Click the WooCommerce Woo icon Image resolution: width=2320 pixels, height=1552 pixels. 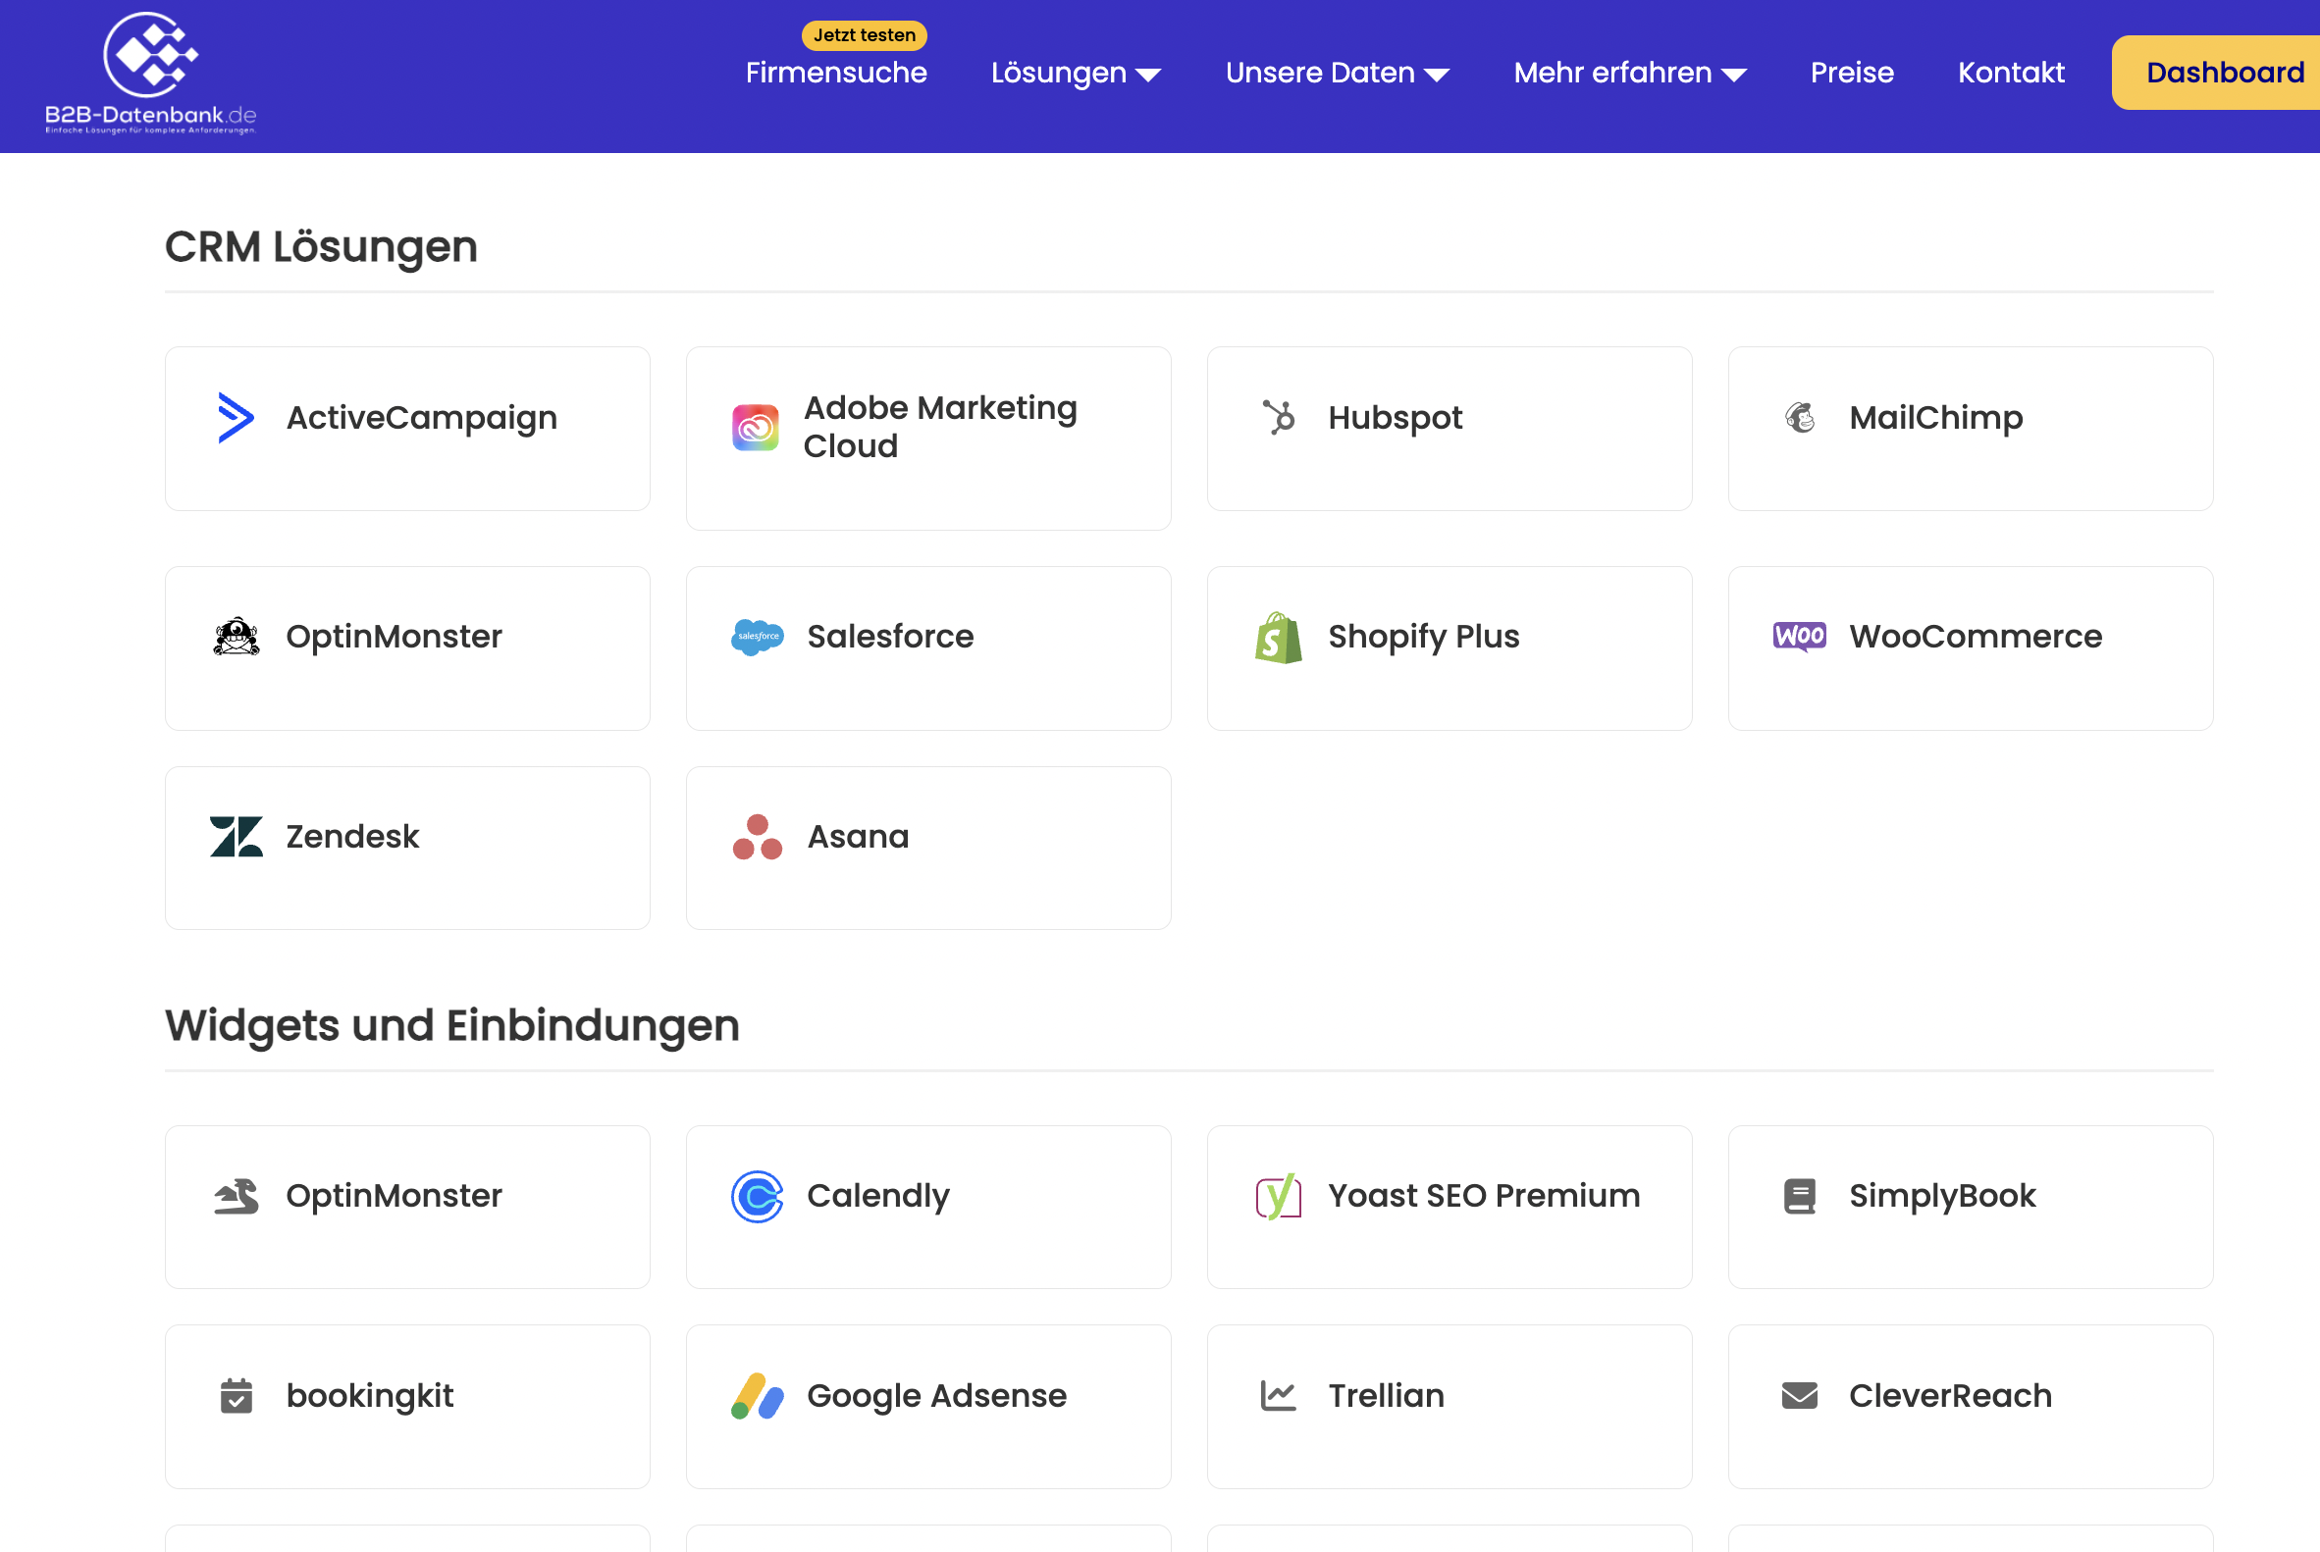(x=1799, y=637)
